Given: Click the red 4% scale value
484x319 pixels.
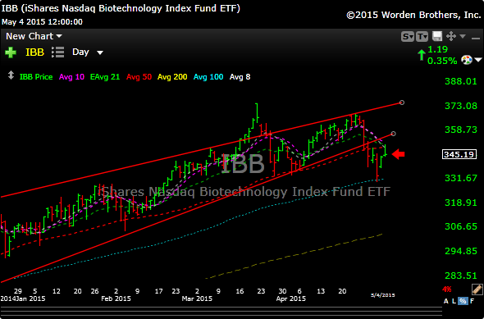Looking at the screenshot, I should [446, 289].
